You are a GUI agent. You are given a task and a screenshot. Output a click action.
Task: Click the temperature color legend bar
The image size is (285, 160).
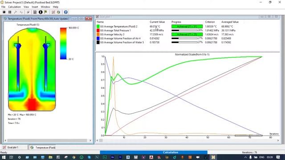point(63,44)
